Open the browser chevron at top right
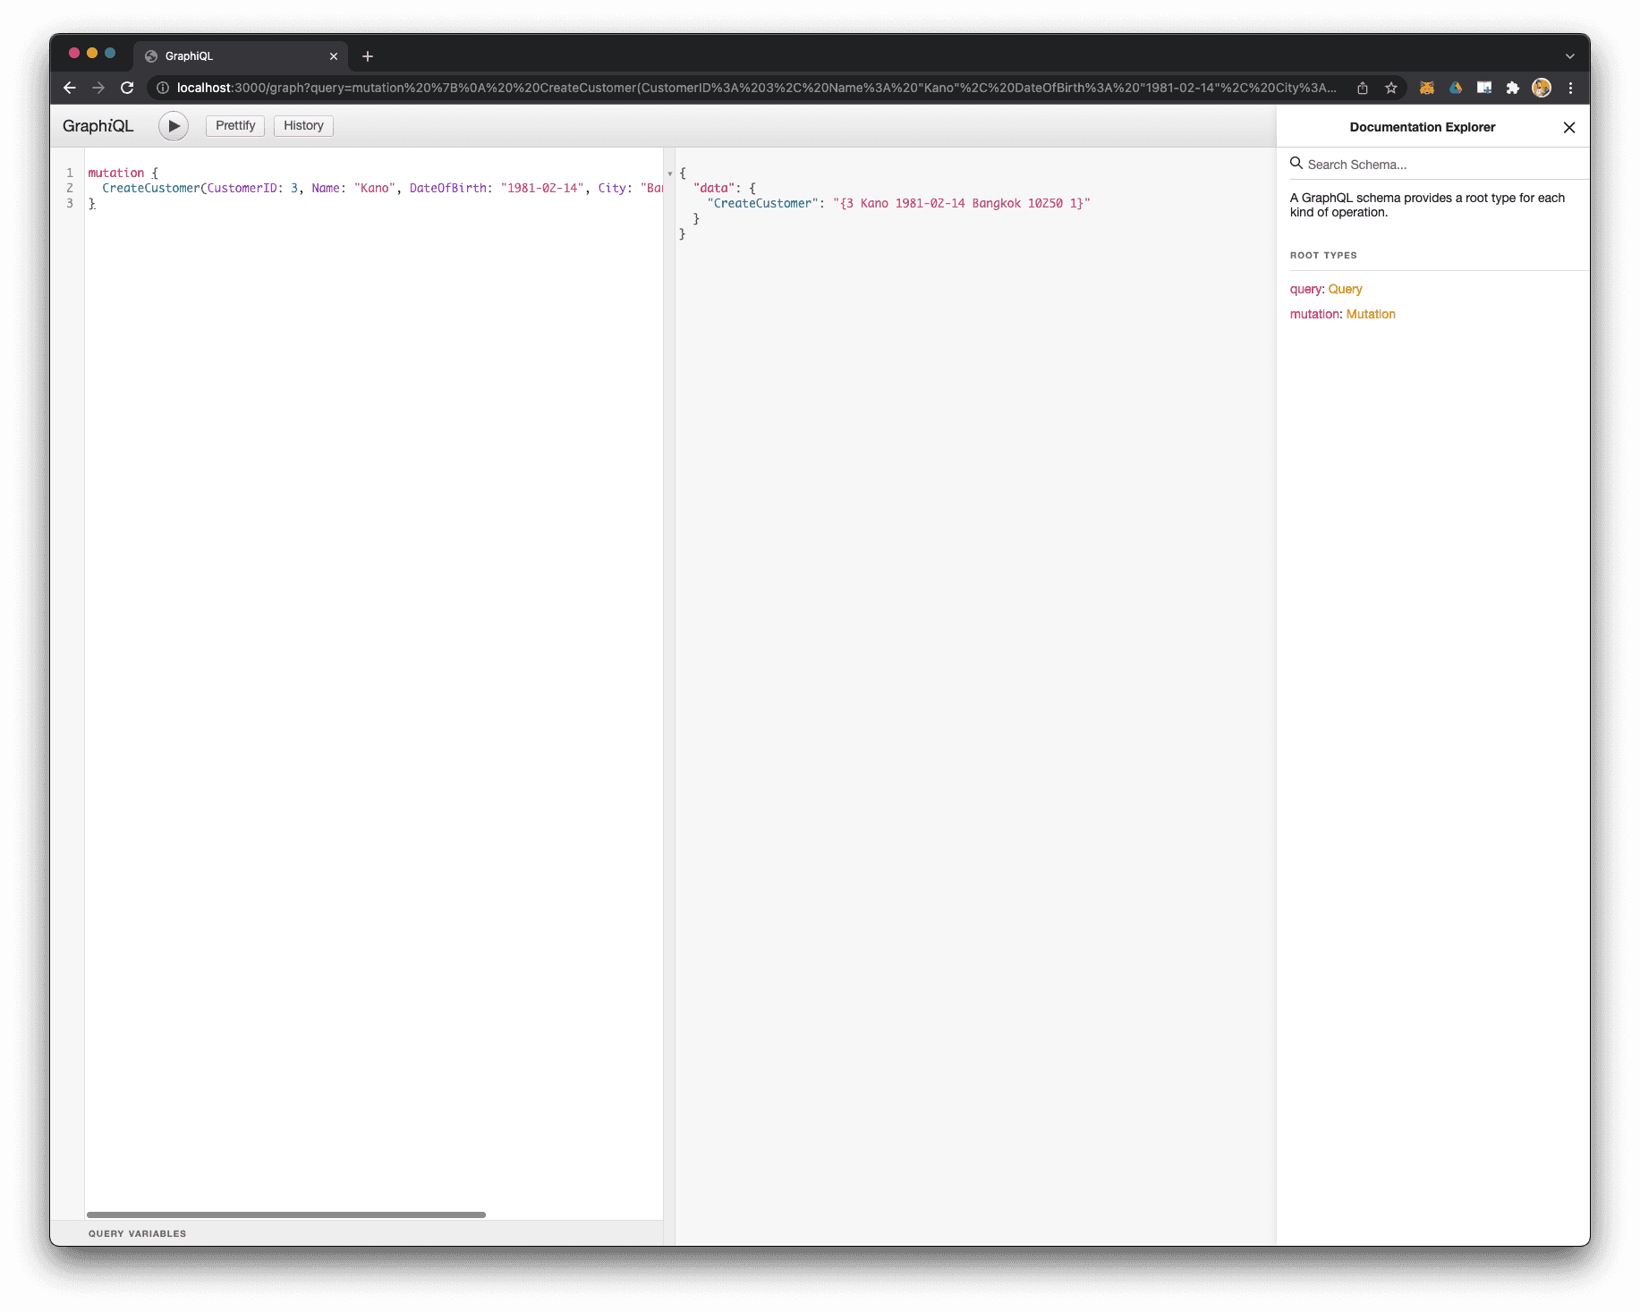This screenshot has width=1640, height=1312. [x=1568, y=55]
